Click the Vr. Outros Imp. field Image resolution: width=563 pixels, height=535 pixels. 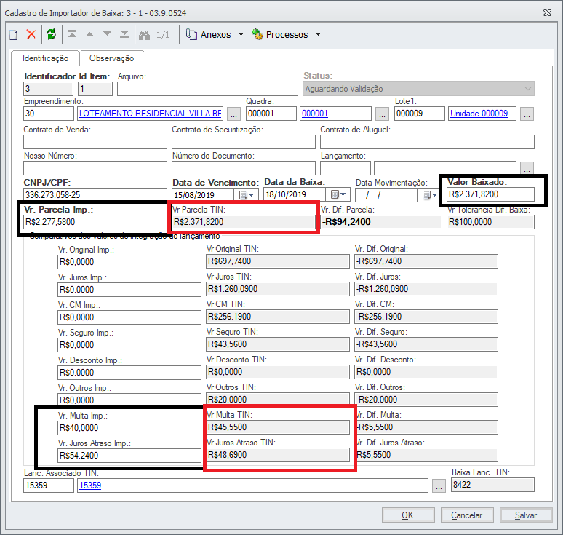pos(129,400)
